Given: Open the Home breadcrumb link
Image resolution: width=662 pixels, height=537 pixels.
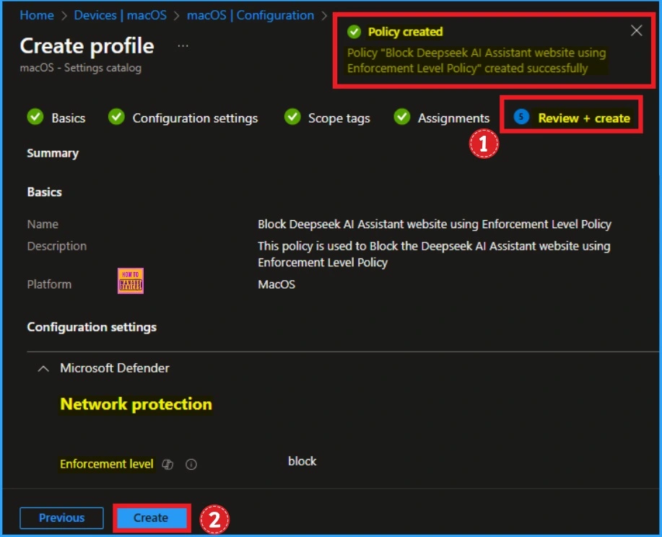Looking at the screenshot, I should point(37,15).
